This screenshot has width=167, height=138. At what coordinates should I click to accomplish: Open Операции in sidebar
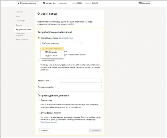(19, 12)
